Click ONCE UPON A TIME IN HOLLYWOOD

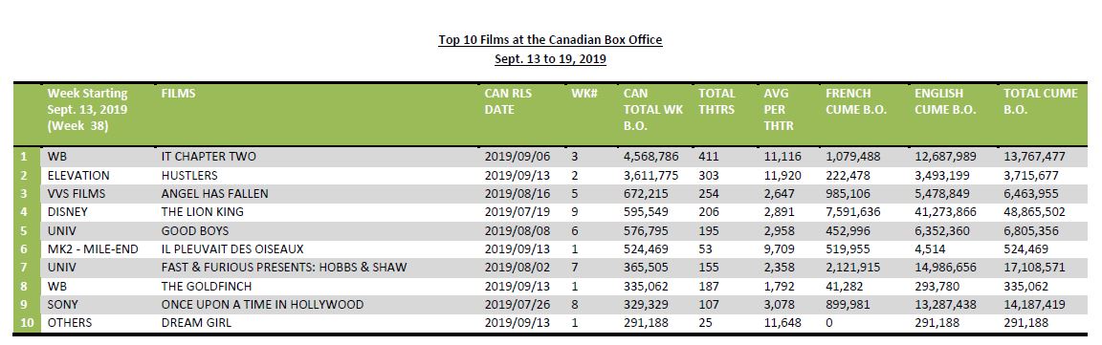point(262,305)
